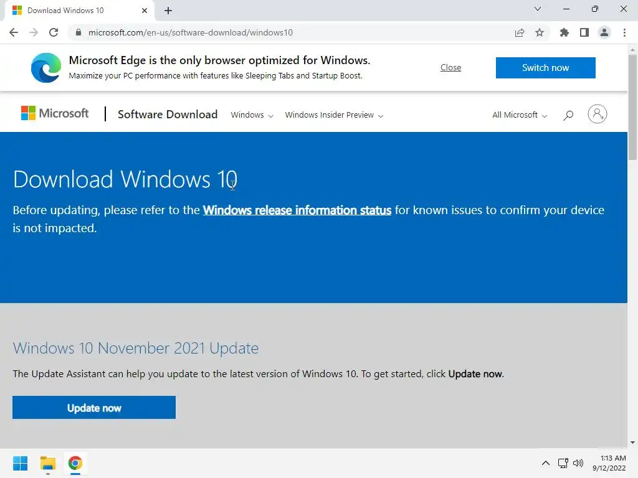638x478 pixels.
Task: Expand the All Microsoft menu
Action: coord(520,115)
